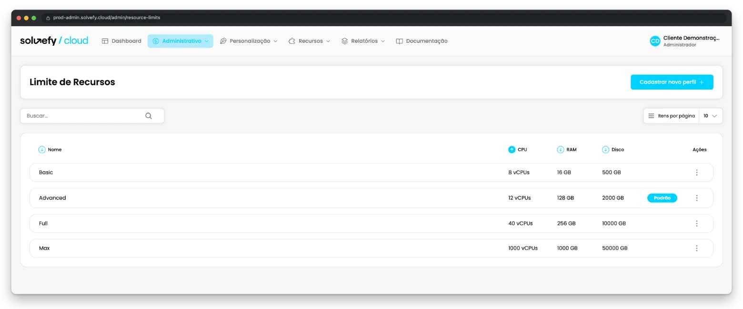The height and width of the screenshot is (309, 743).
Task: Click the 1000 vCPUs value
Action: pos(523,248)
